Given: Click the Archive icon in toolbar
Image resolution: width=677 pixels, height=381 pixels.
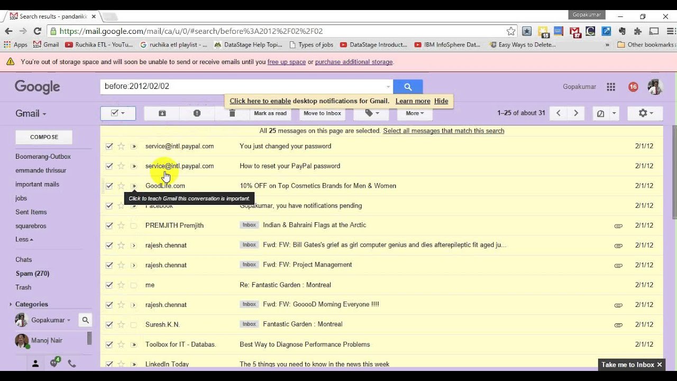Looking at the screenshot, I should tap(162, 113).
